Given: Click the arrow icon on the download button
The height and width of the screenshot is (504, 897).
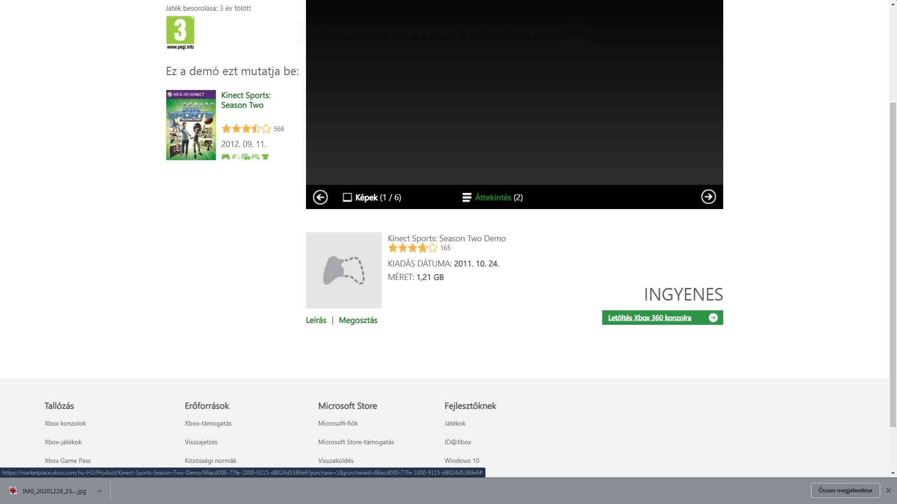Looking at the screenshot, I should pos(713,318).
